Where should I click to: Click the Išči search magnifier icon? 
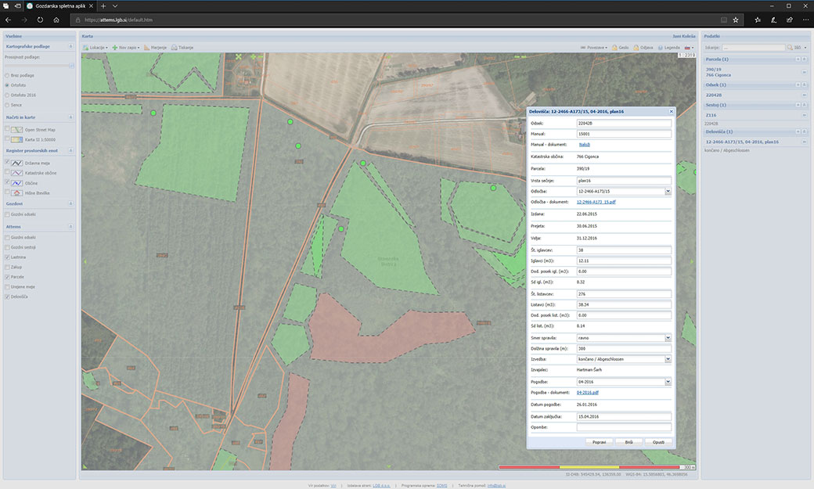coord(790,48)
